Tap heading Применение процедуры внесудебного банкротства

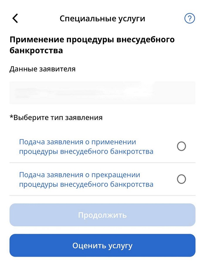[92, 45]
